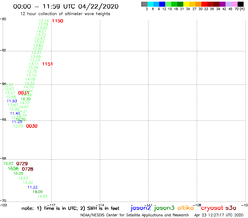Click the subtitle '12 hour collection of altimeter wave heights'

tap(65, 14)
